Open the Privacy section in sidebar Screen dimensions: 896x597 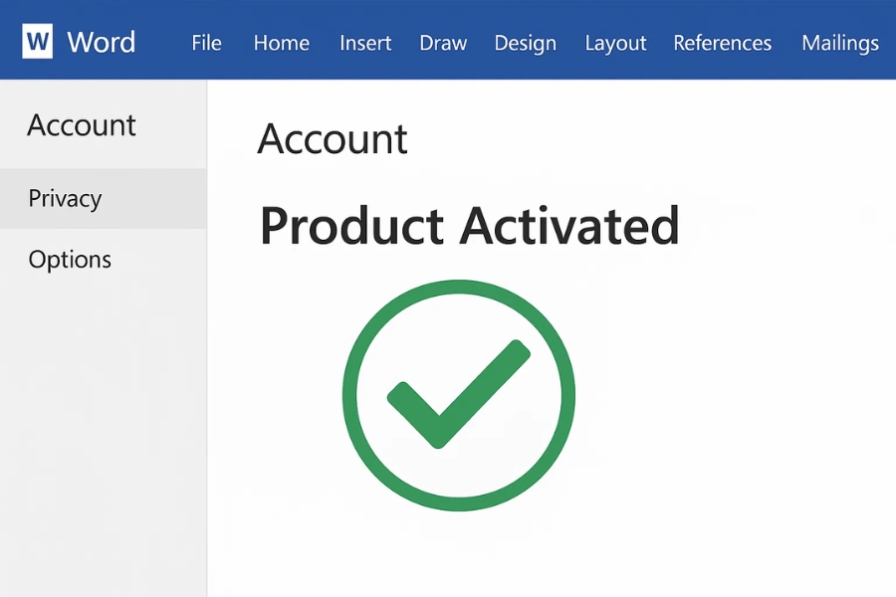pos(65,198)
